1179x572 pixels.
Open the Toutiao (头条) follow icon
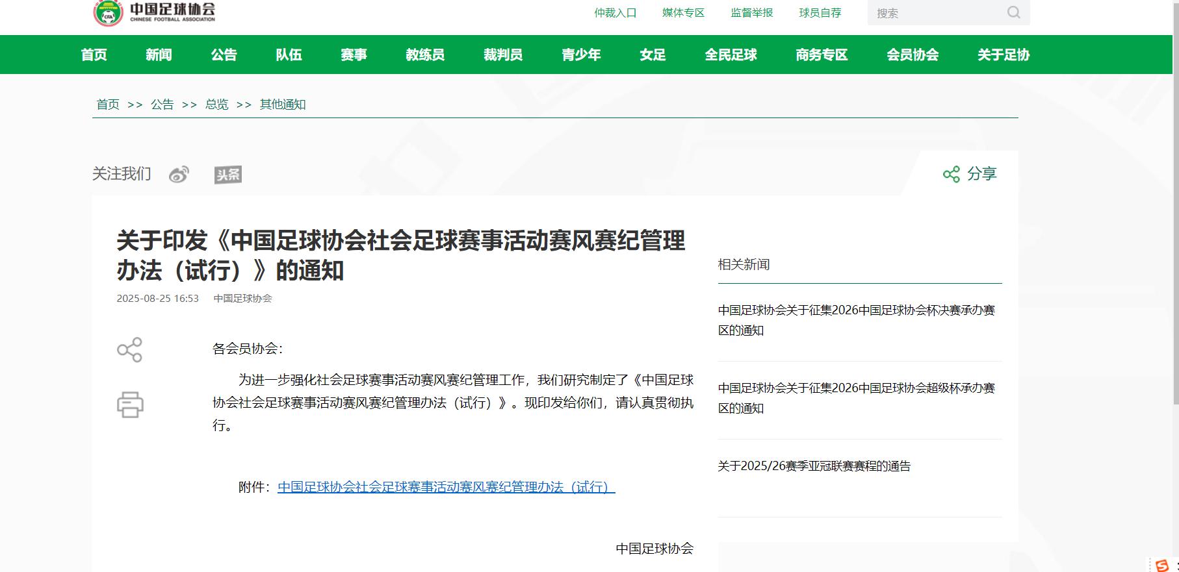pyautogui.click(x=228, y=175)
